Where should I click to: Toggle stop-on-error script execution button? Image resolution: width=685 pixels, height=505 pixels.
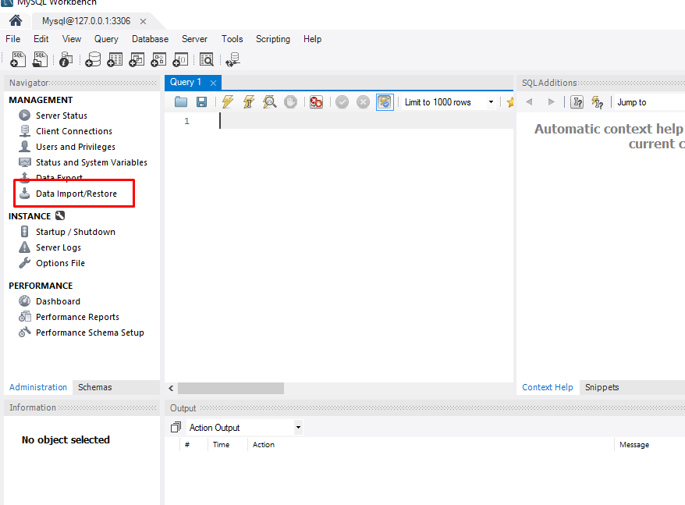(x=316, y=102)
